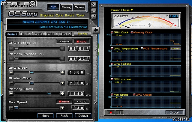This screenshot has width=192, height=122.
Task: Toggle GPU Temperature graph checkbox
Action: 112,49
